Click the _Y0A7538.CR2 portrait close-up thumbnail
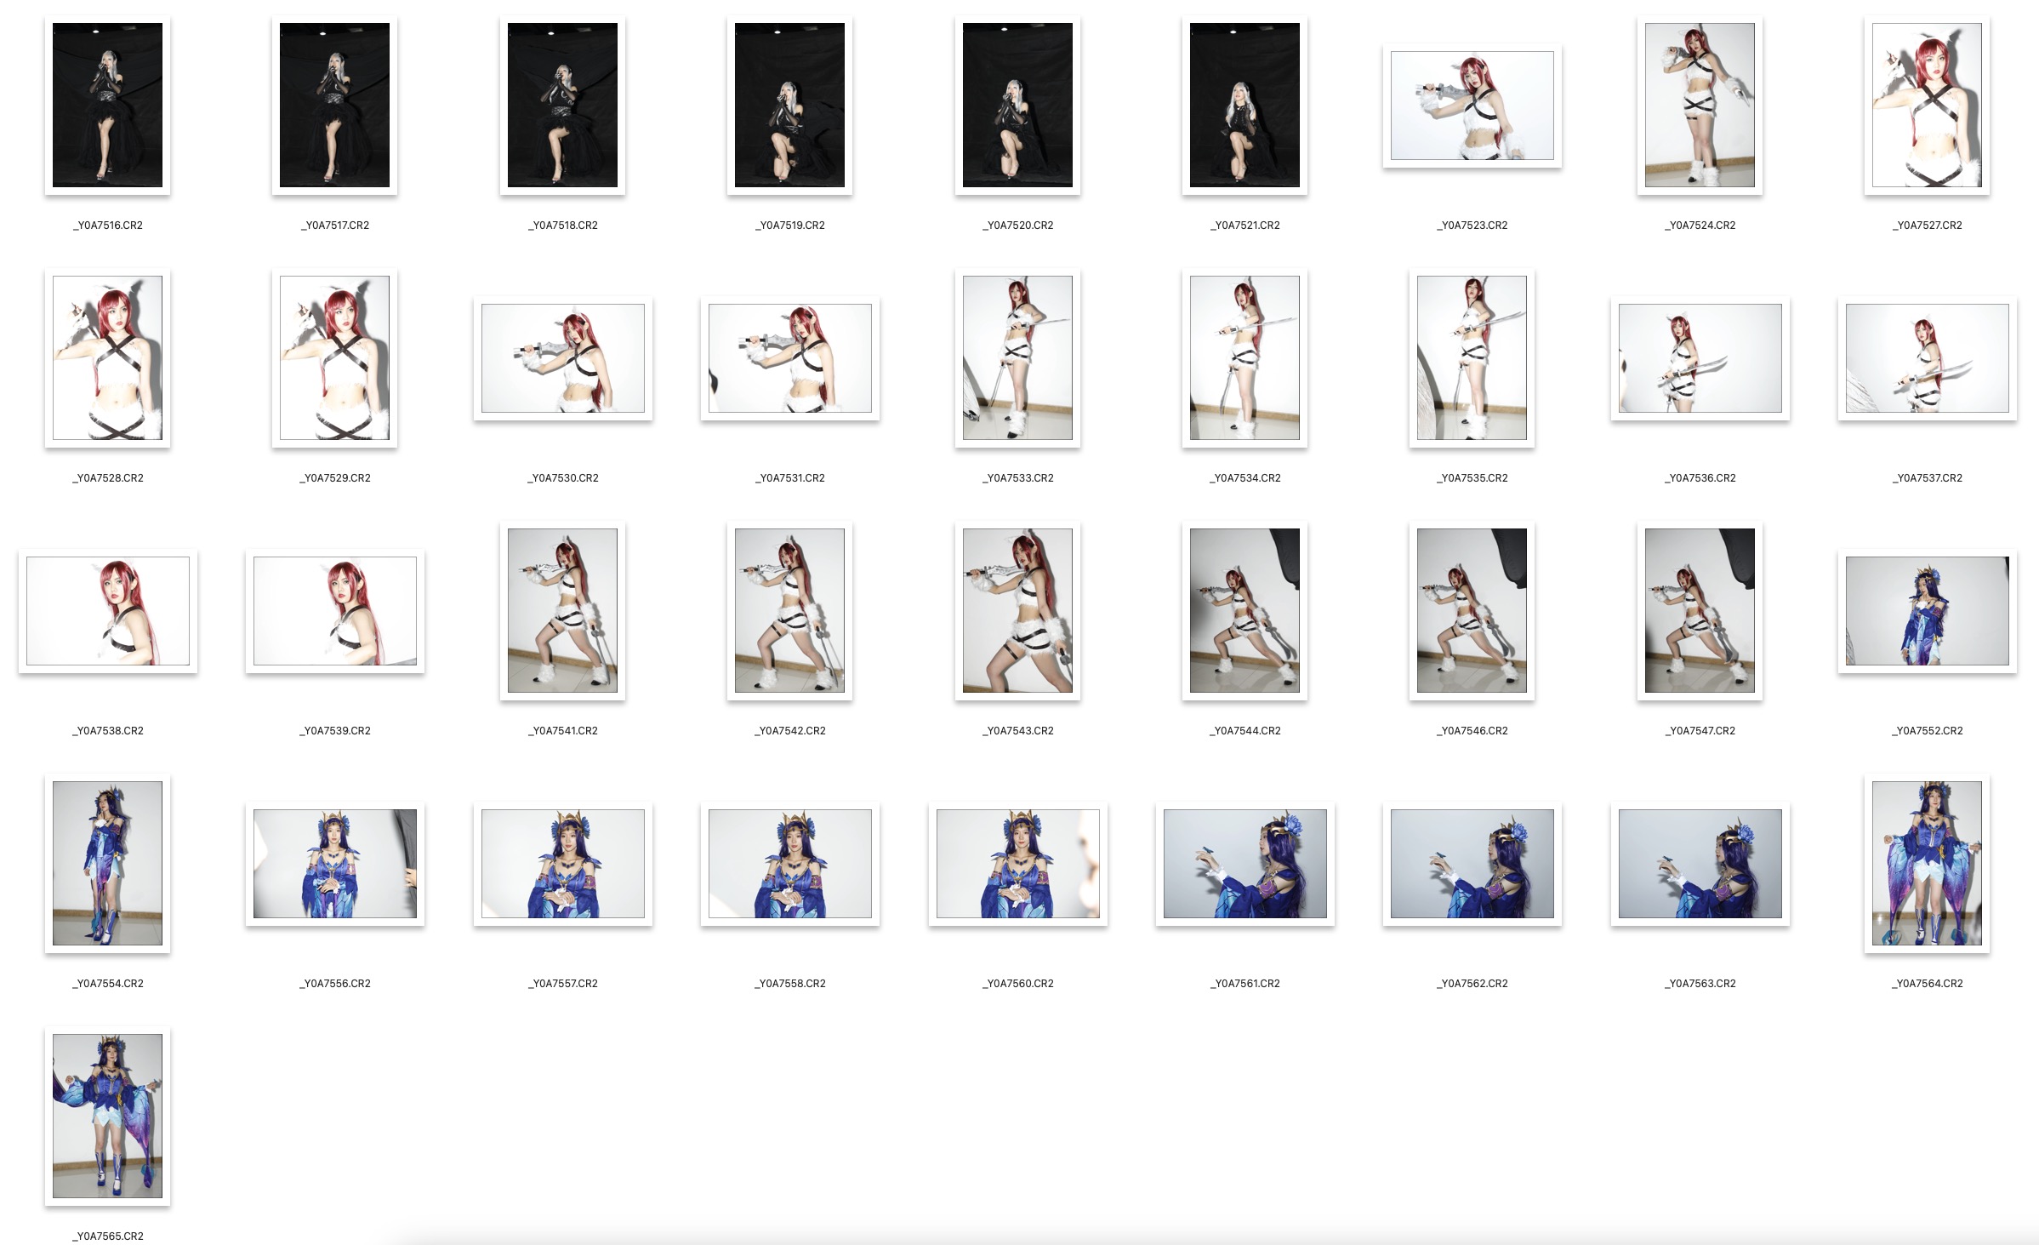The width and height of the screenshot is (2039, 1245). coord(107,610)
